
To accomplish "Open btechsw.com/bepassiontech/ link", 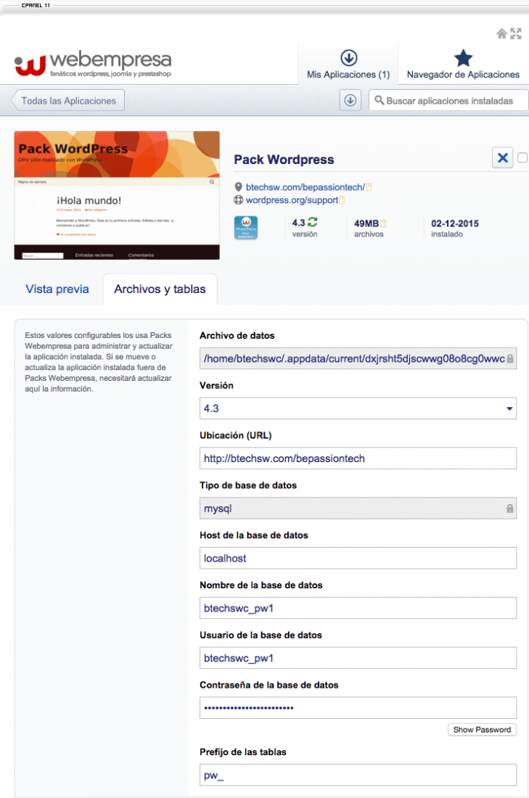I will 305,186.
